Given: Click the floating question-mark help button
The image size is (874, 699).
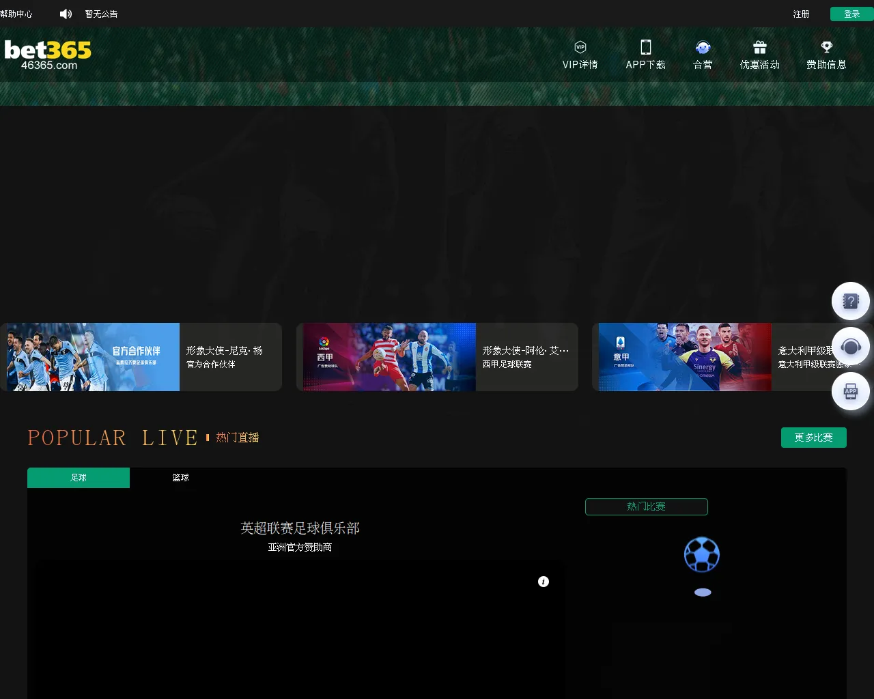Looking at the screenshot, I should click(x=851, y=301).
